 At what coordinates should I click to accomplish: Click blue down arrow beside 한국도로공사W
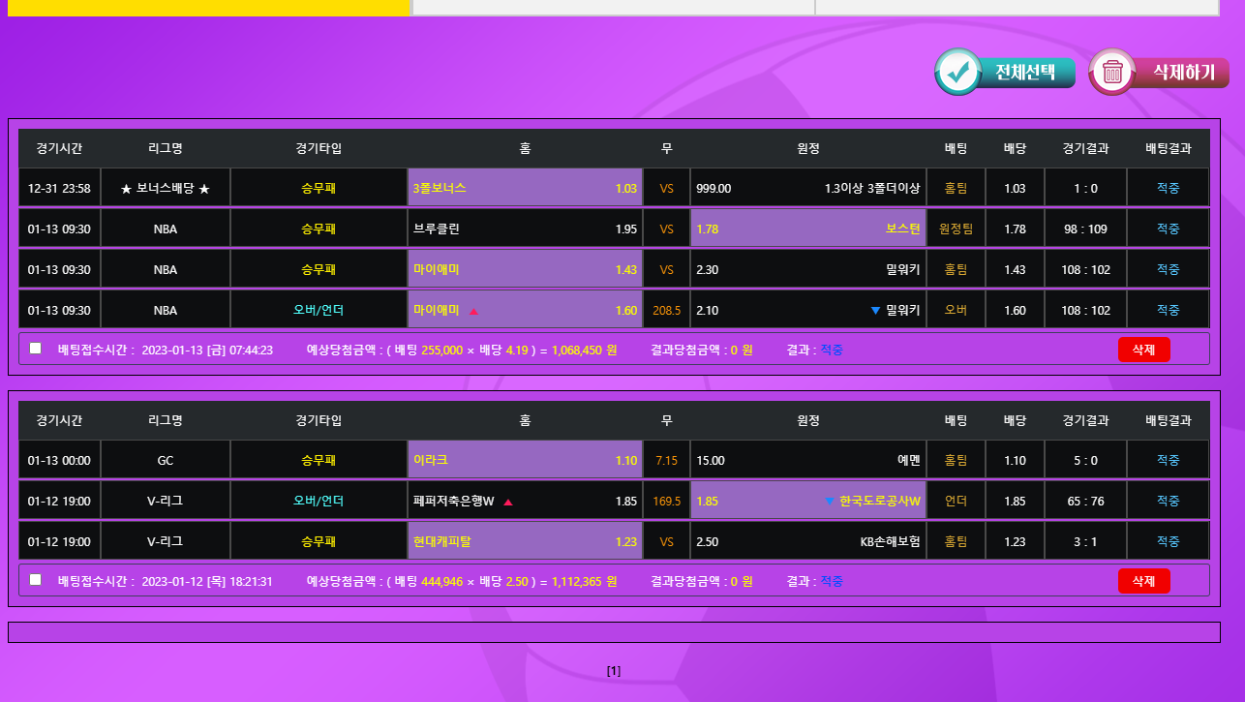[x=829, y=502]
